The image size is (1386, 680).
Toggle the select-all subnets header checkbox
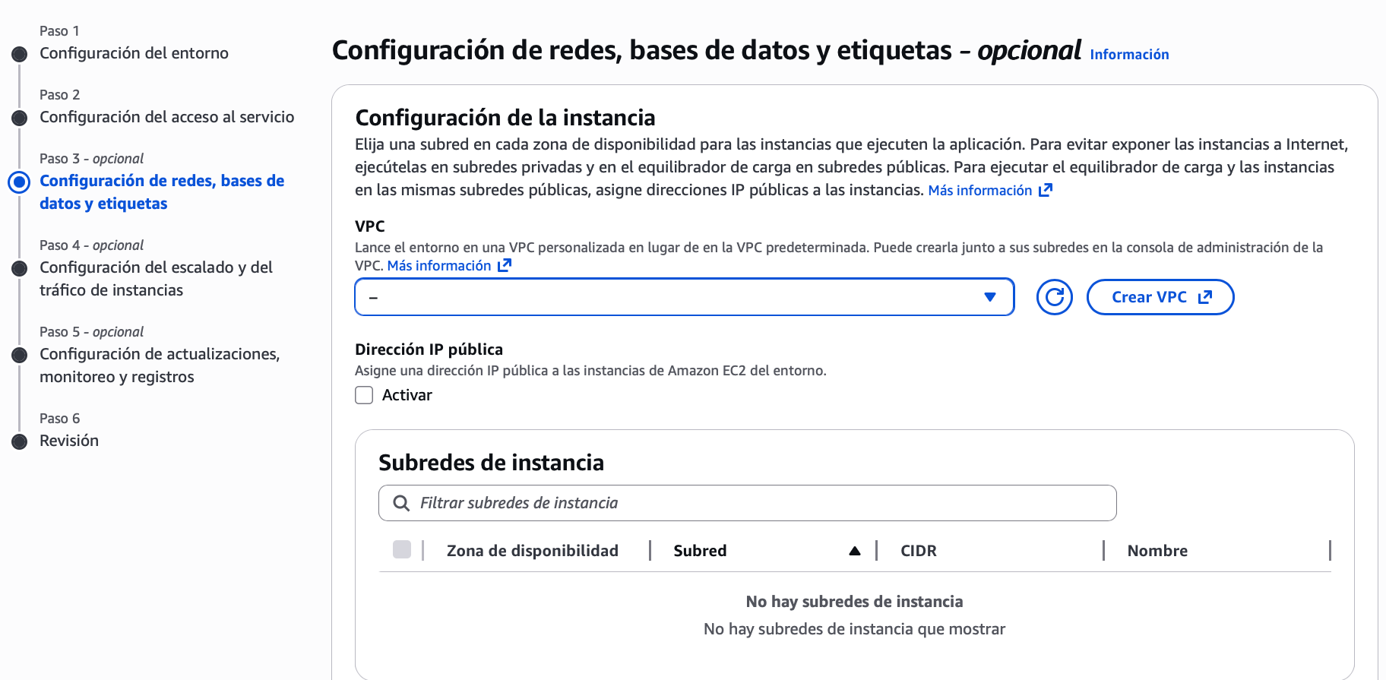tap(402, 549)
